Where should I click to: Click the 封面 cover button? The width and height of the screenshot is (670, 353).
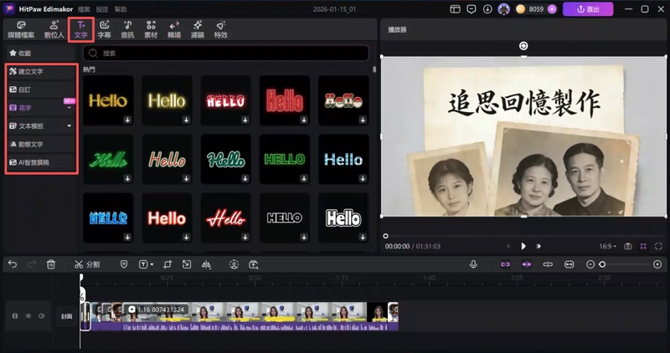click(x=67, y=316)
